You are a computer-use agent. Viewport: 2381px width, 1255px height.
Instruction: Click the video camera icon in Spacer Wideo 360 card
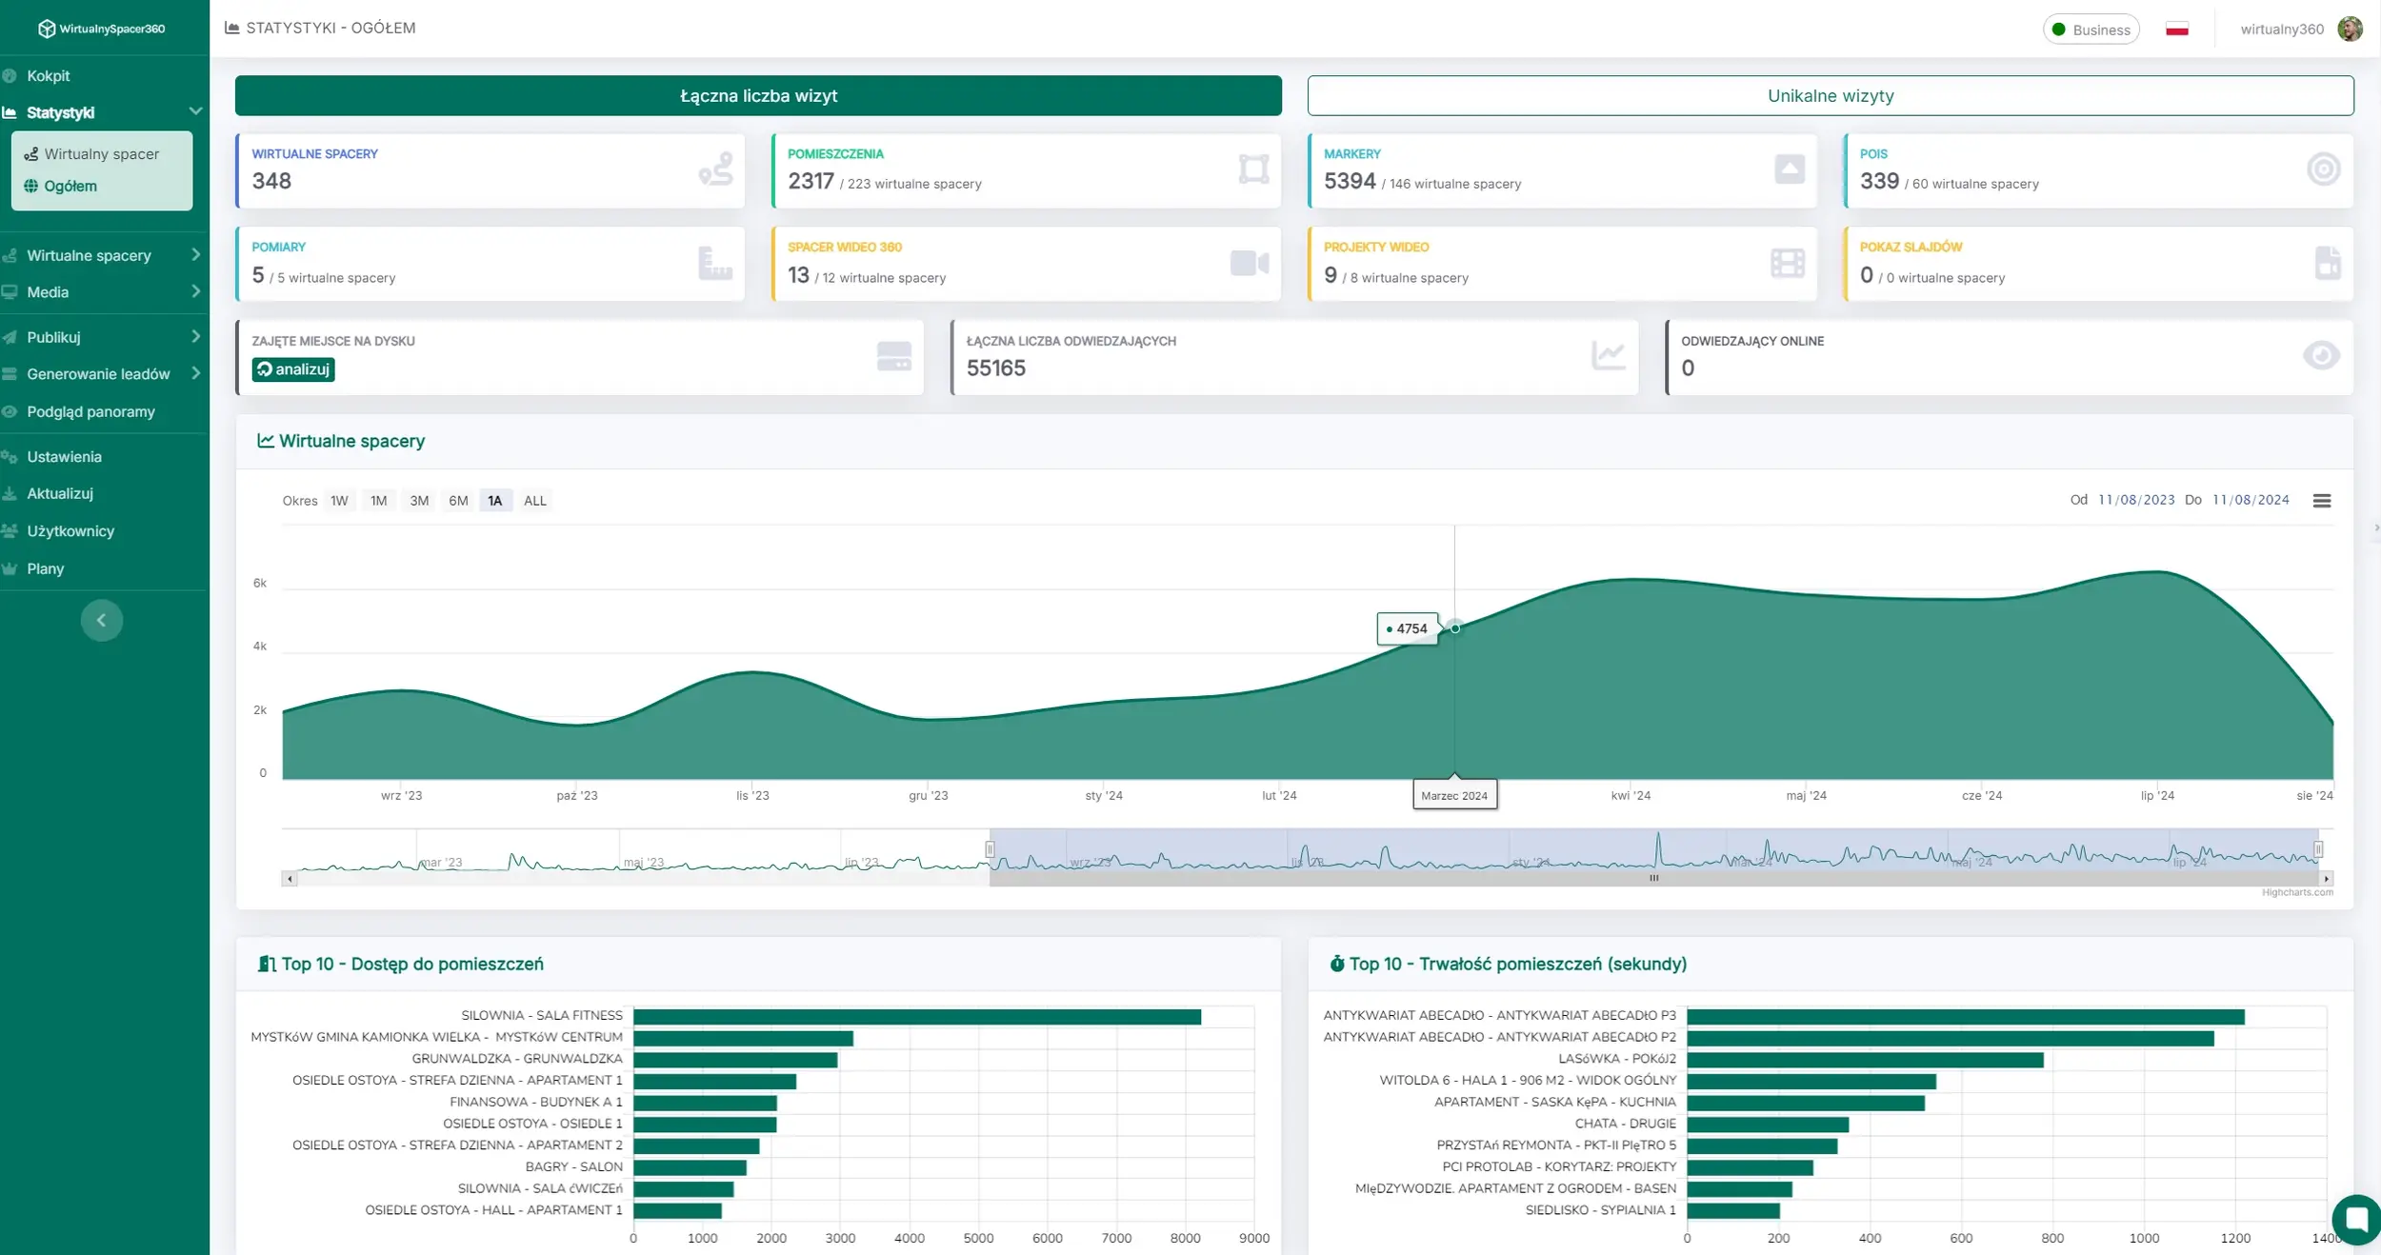(x=1249, y=264)
